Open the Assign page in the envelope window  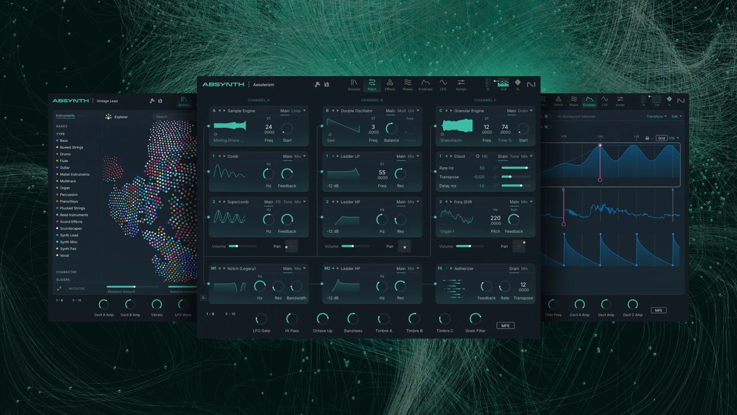coord(620,101)
